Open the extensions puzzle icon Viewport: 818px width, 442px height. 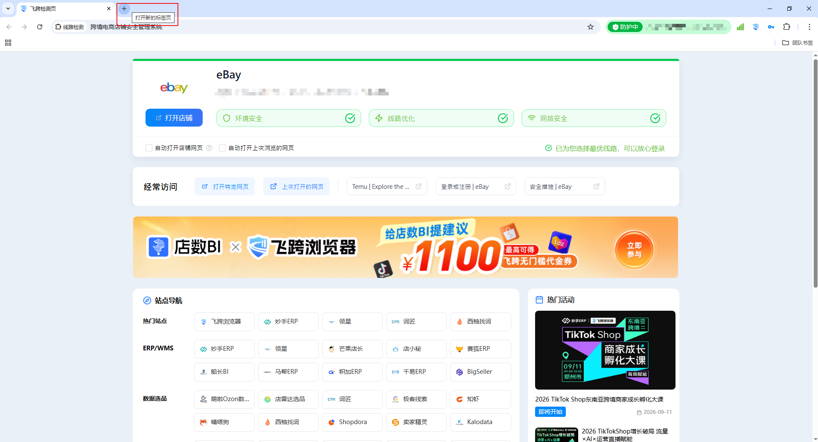coord(787,27)
